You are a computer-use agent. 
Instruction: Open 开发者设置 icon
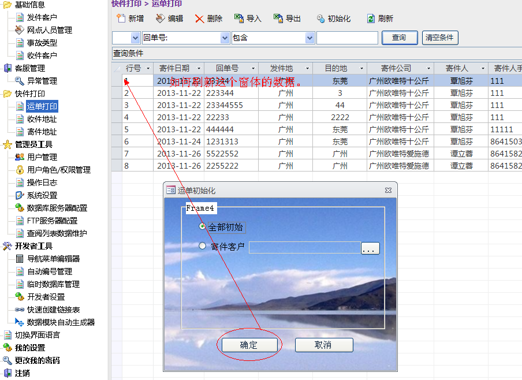(20, 297)
